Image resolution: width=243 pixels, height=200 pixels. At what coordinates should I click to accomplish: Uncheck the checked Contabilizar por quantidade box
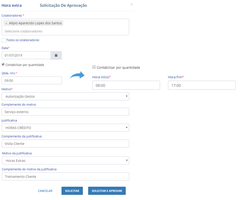(4, 64)
